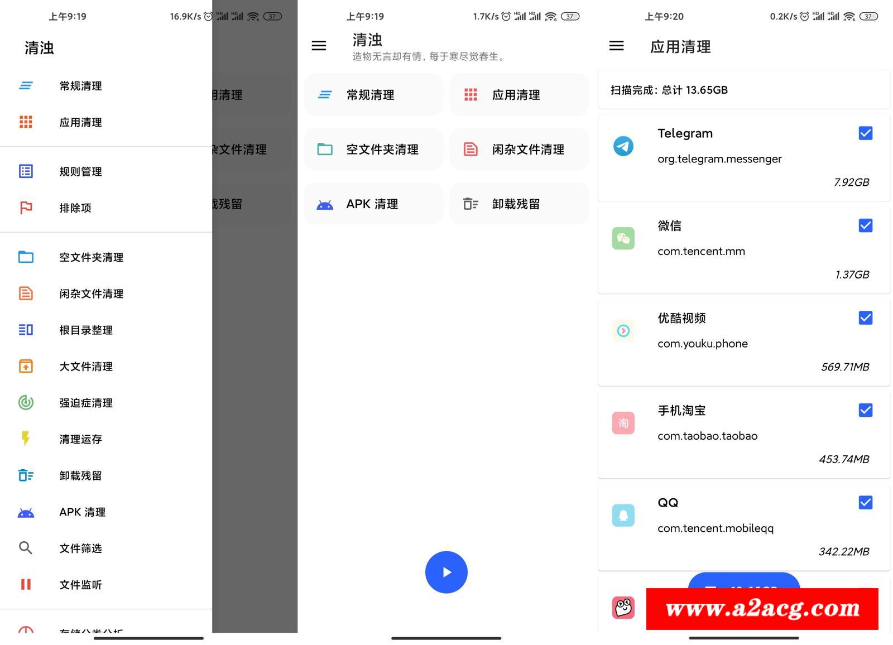Select 根目录整理 in the drawer menu
893x645 pixels.
coord(86,330)
